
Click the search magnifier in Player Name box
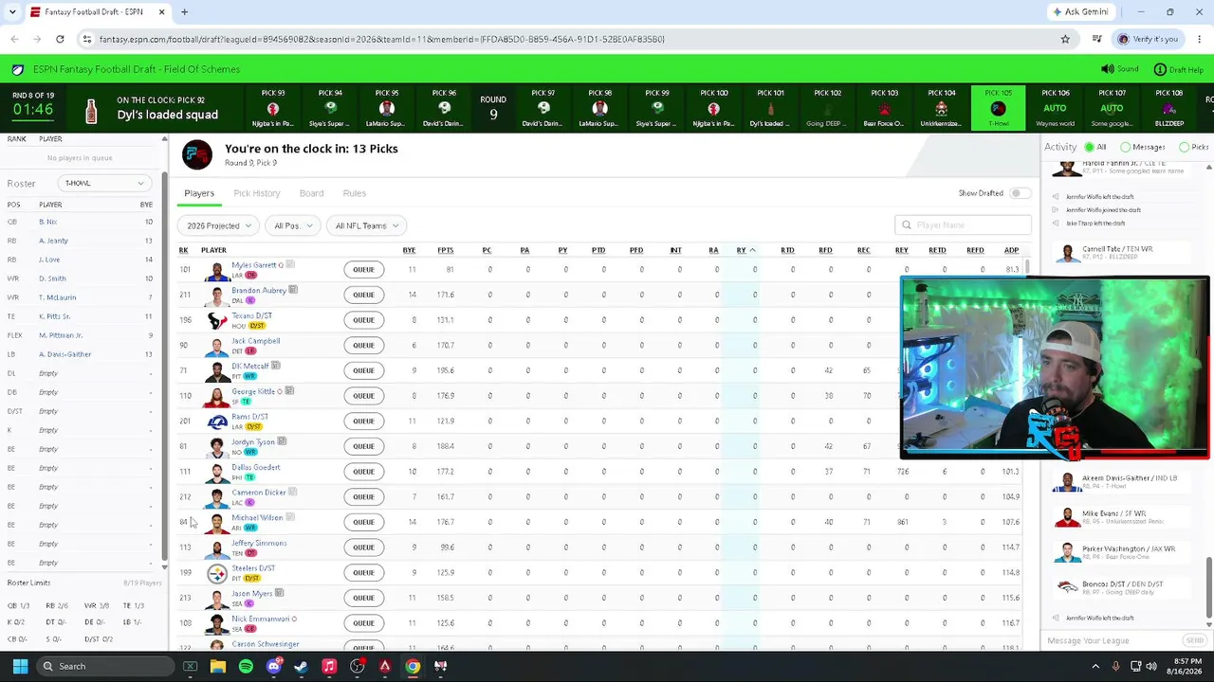(907, 225)
